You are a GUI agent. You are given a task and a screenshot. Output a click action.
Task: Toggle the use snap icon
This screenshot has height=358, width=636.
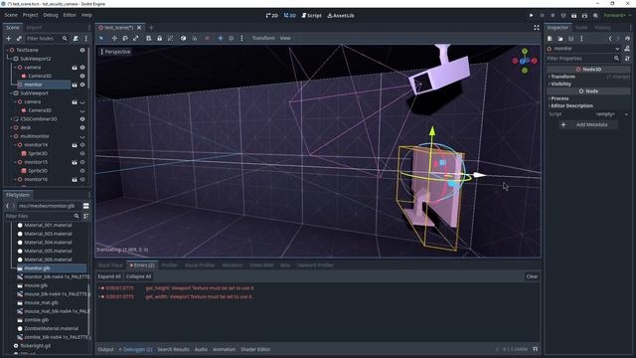click(x=195, y=38)
